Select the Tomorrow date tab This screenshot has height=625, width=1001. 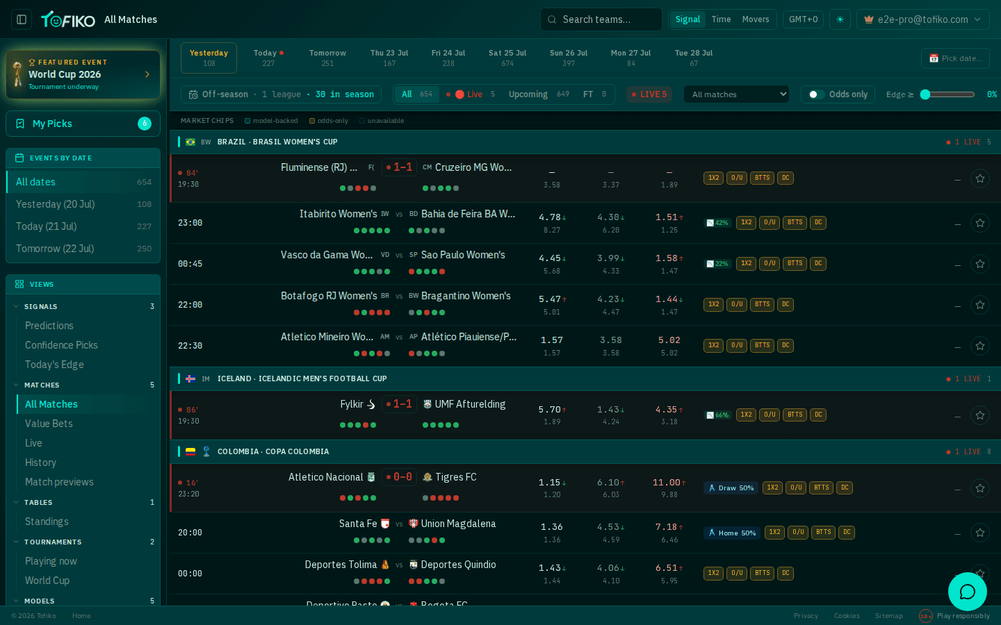coord(327,58)
